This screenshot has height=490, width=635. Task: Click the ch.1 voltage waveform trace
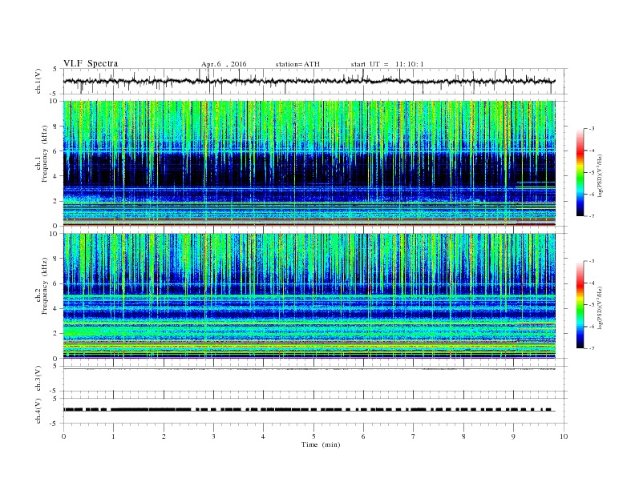point(309,81)
